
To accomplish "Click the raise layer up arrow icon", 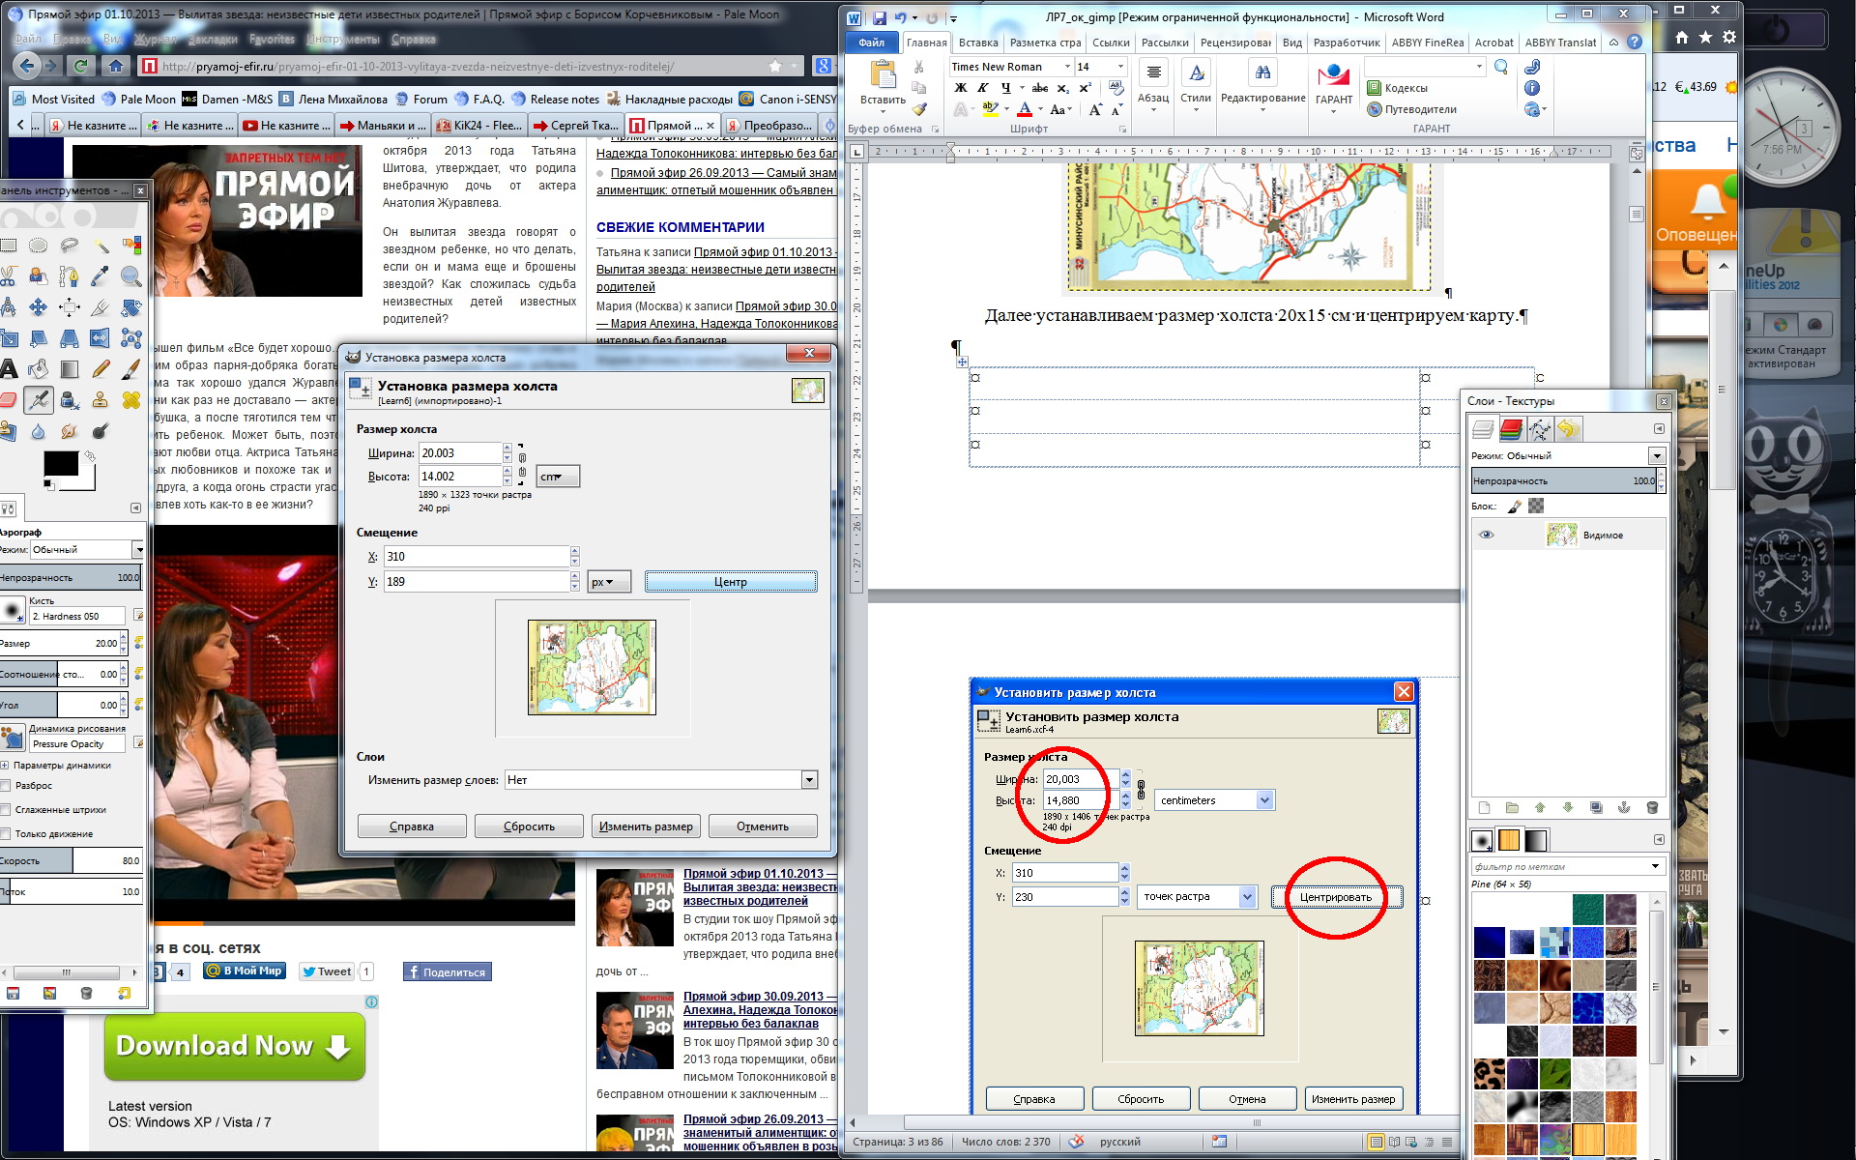I will 1540,807.
